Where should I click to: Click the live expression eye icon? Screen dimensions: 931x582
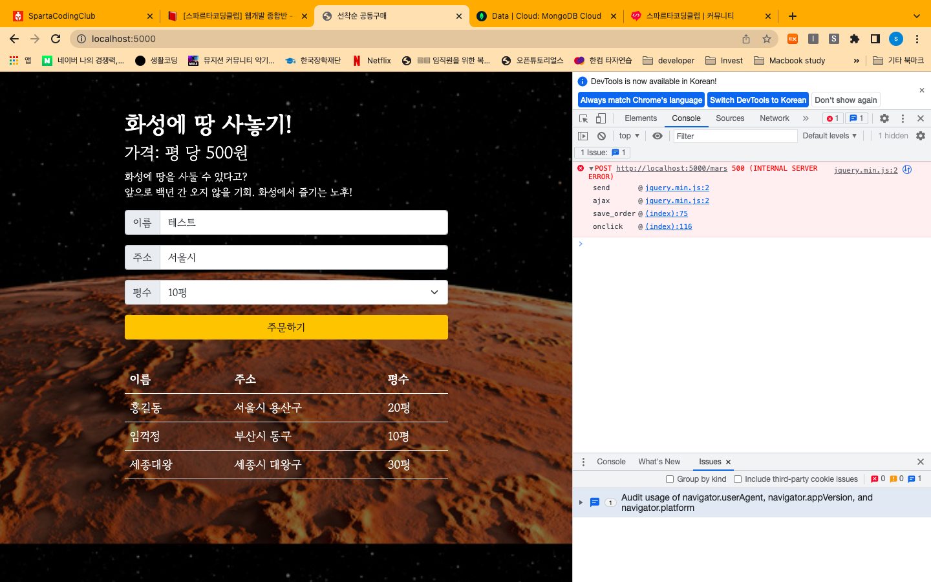[658, 136]
